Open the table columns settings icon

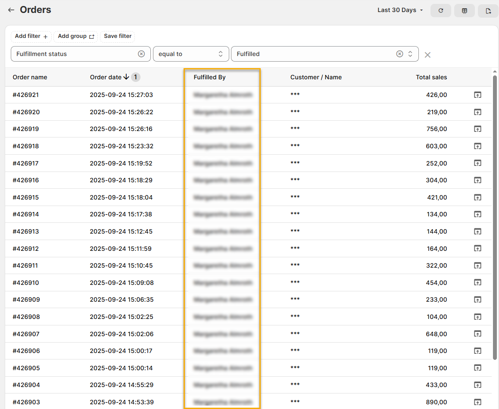pos(464,11)
